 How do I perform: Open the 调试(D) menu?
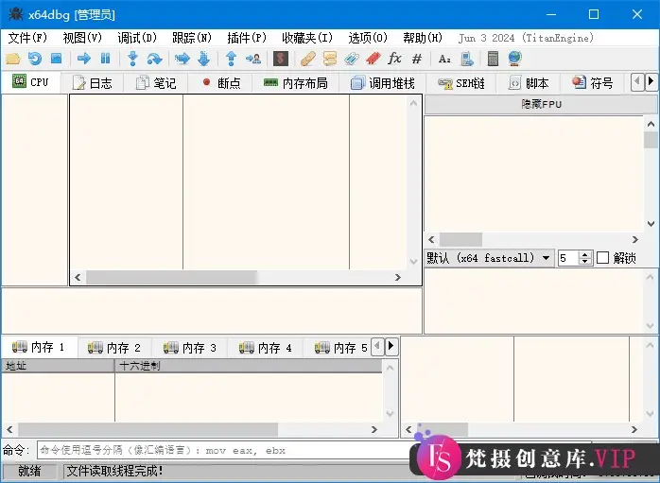coord(137,38)
